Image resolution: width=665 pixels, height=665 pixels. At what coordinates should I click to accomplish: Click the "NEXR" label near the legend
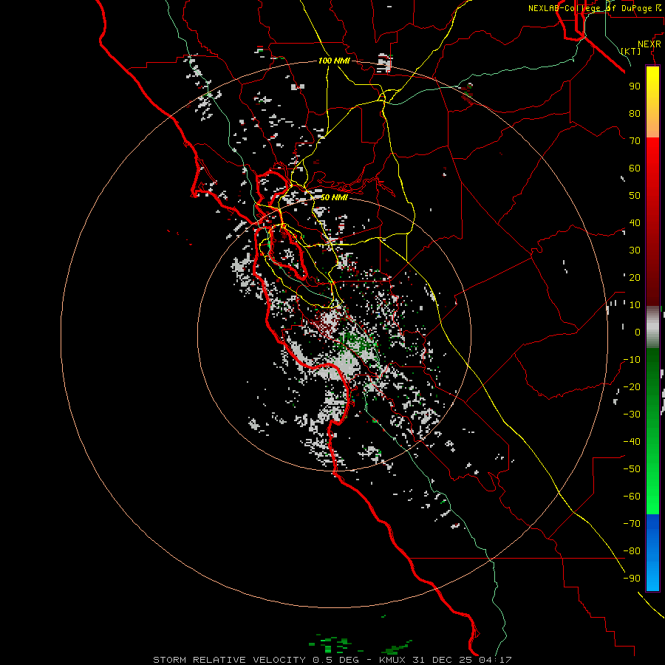pyautogui.click(x=649, y=44)
